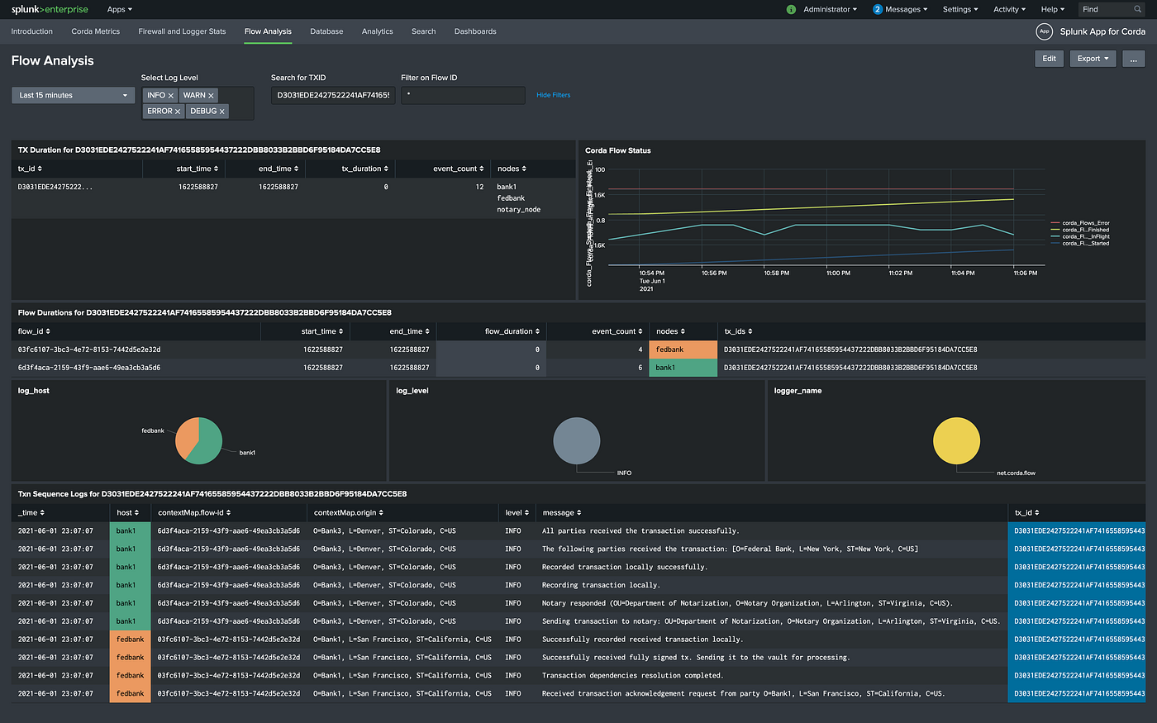1157x723 pixels.
Task: Remove the ERROR log level tag
Action: point(178,112)
